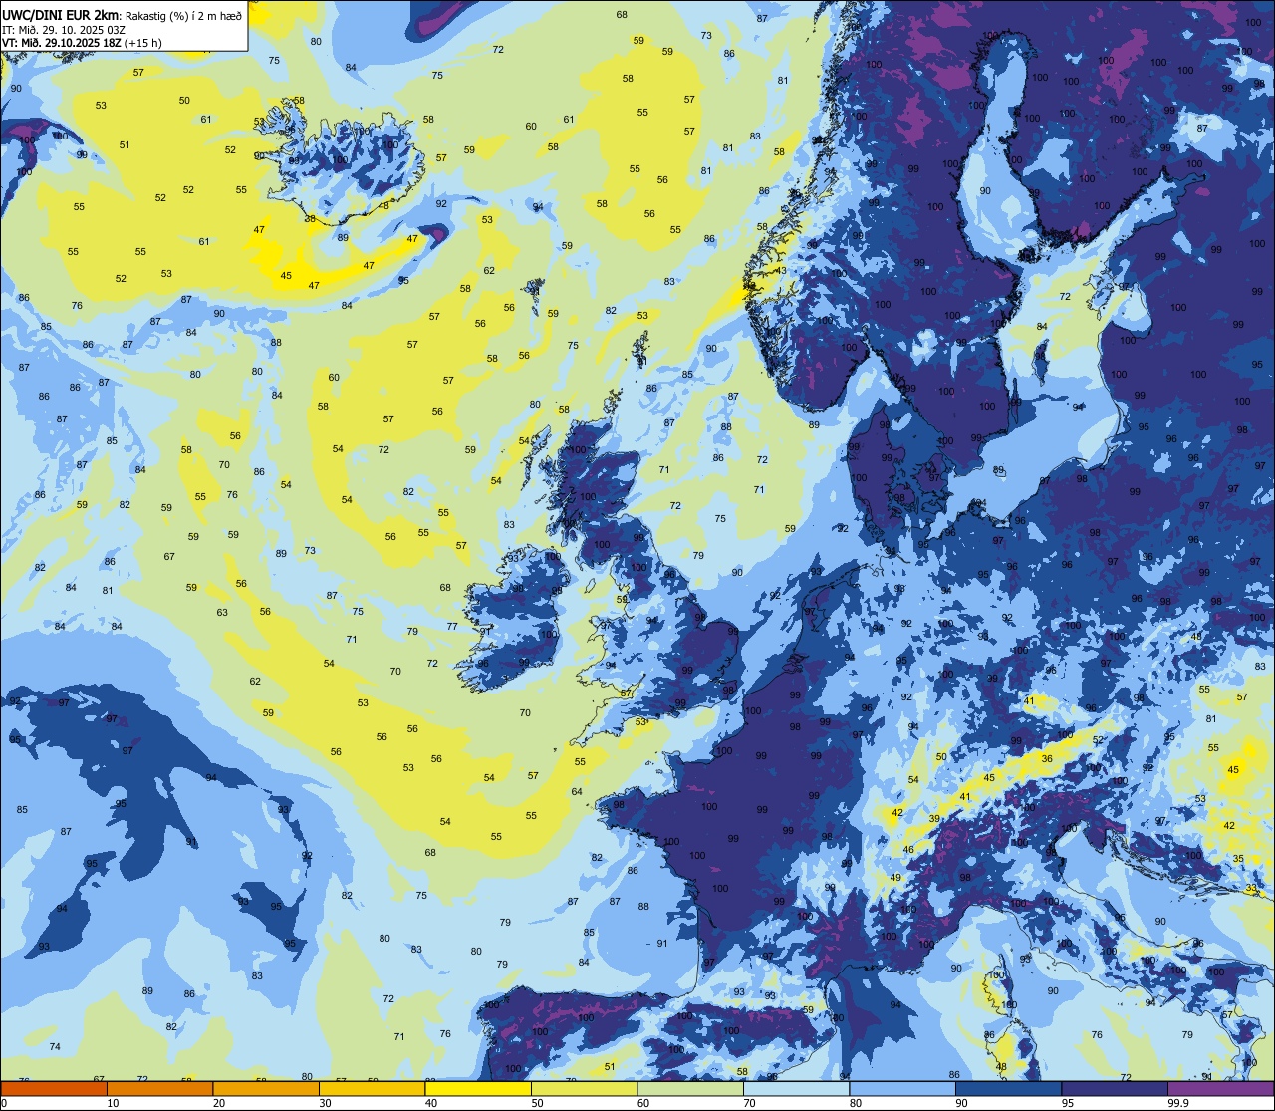
Task: Click the 20–30% light orange legend swatch
Action: pyautogui.click(x=266, y=1088)
